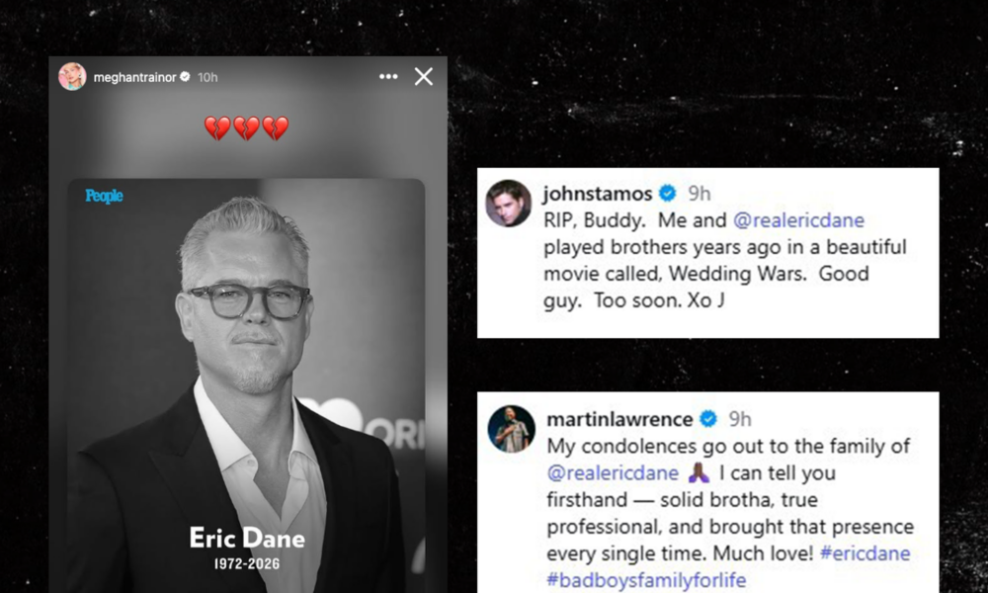Open @realericdane mention in Stamos comment
Screen dimensions: 988x593
[798, 220]
